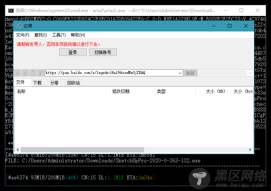
Task: Open the 工具(T) menu
Action: 59,35
